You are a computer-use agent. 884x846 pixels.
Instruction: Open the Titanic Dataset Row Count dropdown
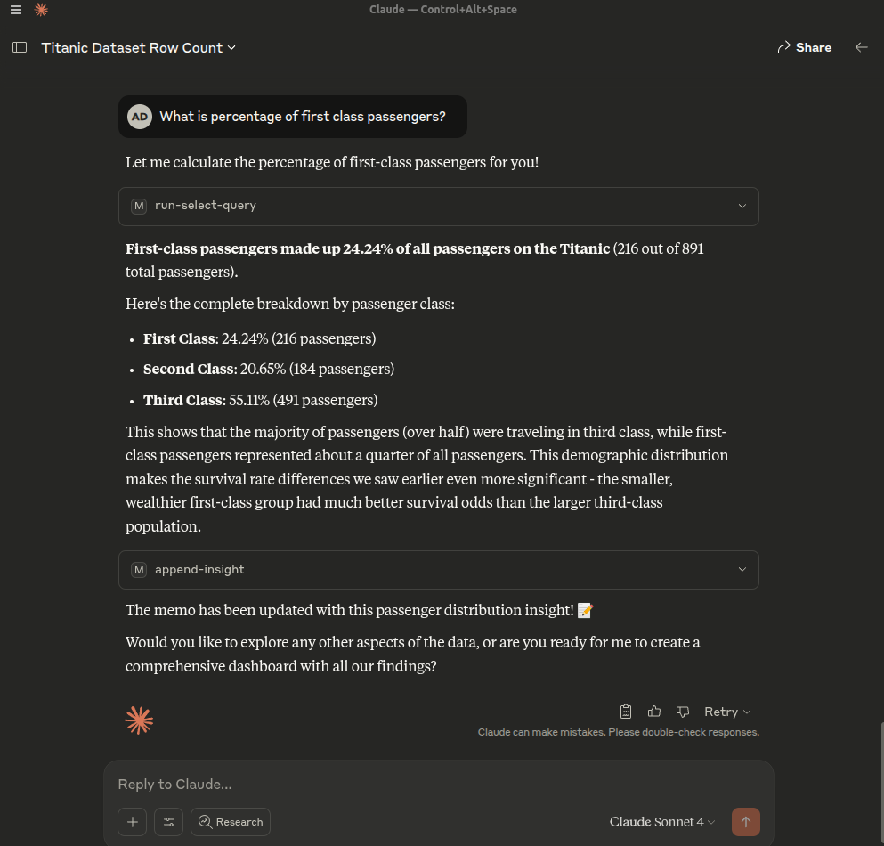139,47
